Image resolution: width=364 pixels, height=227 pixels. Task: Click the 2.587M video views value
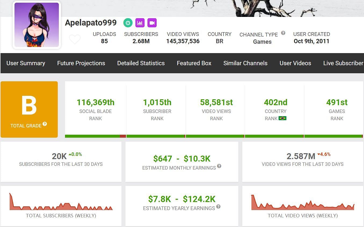coord(301,156)
